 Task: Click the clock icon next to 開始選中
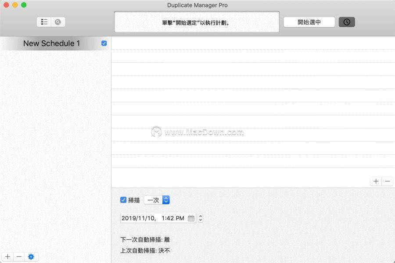click(x=346, y=21)
